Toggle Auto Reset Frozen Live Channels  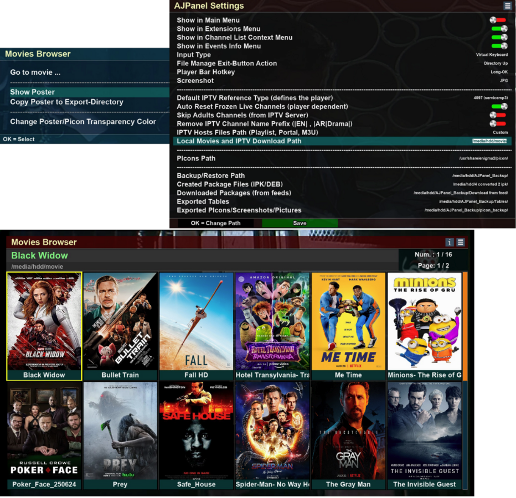click(x=499, y=106)
